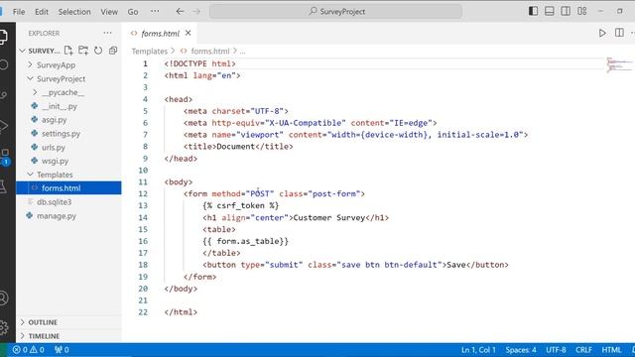Open the Accounts menu icon
635x357 pixels.
point(3,298)
